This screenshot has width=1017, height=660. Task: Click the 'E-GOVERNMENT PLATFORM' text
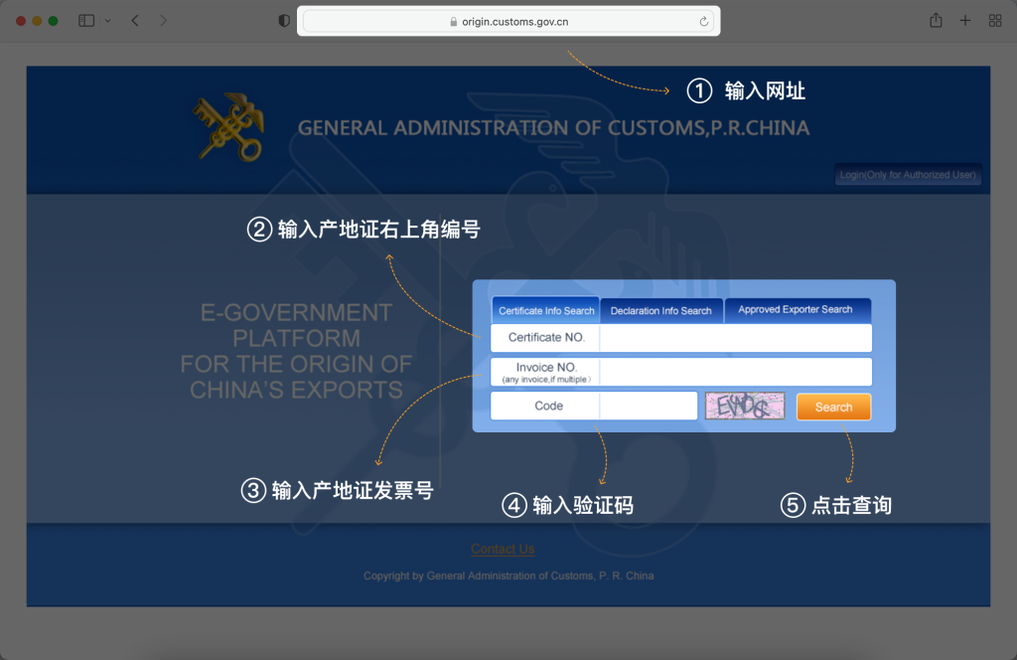[296, 325]
